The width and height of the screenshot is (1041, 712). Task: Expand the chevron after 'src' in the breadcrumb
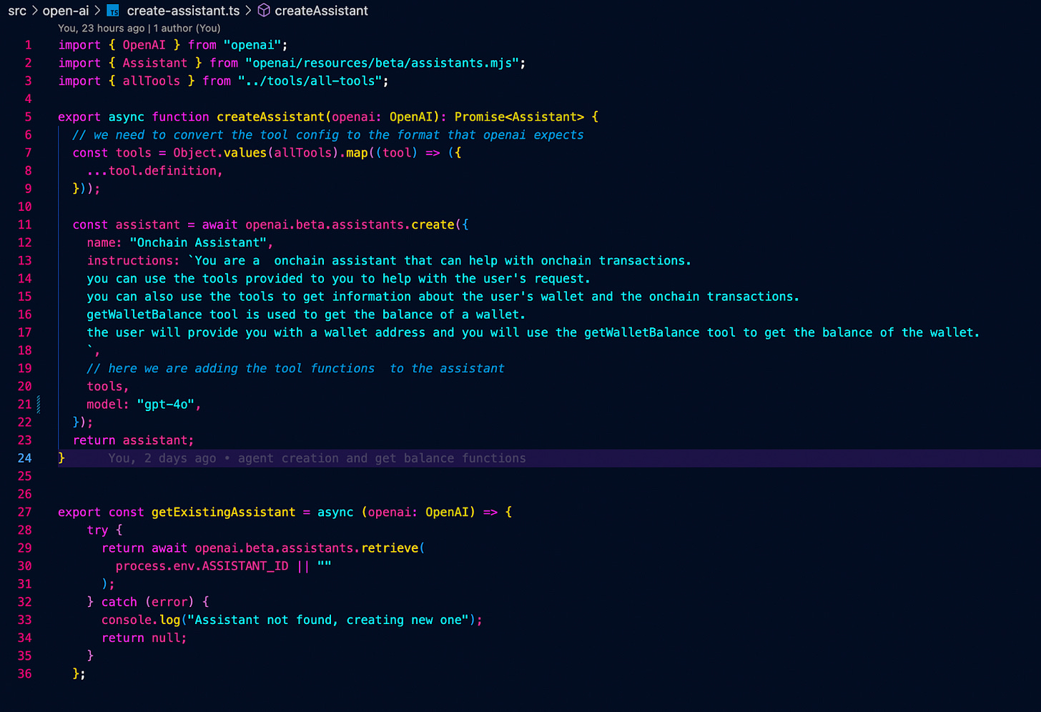coord(34,11)
